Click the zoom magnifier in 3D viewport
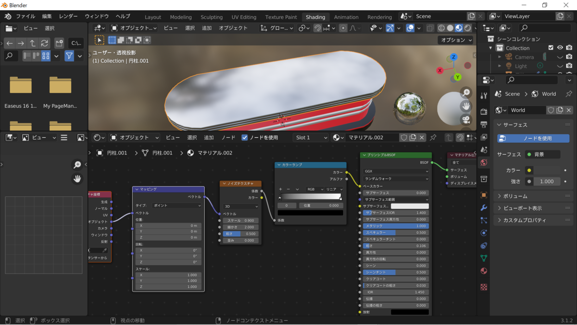The height and width of the screenshot is (325, 577). pyautogui.click(x=466, y=92)
